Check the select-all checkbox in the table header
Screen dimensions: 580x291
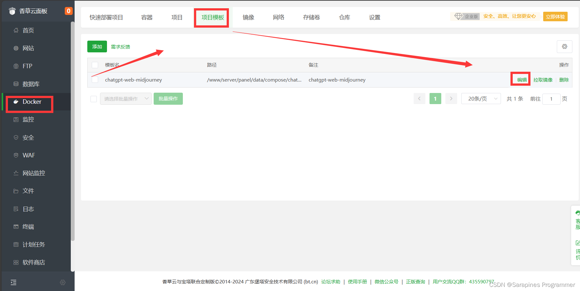click(95, 65)
